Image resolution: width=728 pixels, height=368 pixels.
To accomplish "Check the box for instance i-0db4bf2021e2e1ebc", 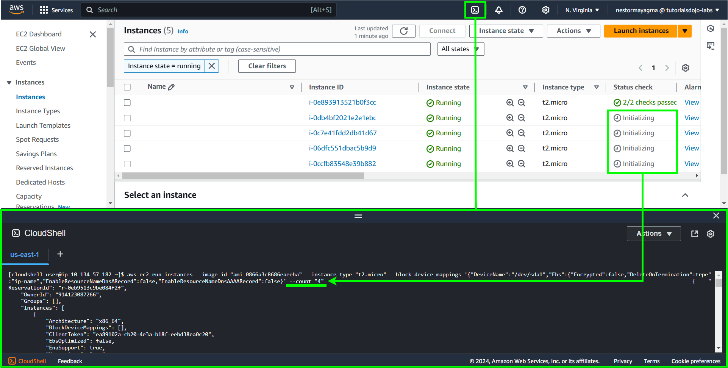I will tap(127, 118).
